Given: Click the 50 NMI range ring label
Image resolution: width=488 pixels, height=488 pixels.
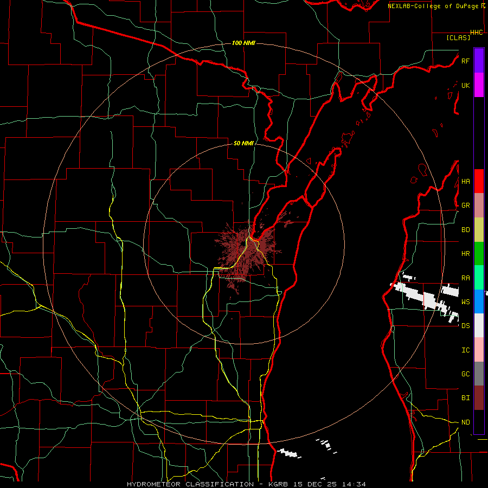Looking at the screenshot, I should tap(243, 143).
